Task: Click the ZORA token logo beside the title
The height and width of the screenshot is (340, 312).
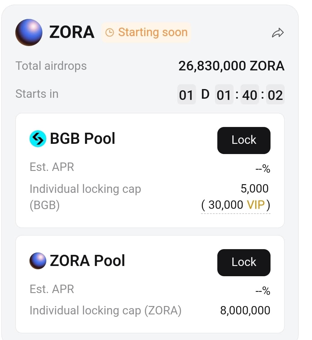Action: point(29,32)
